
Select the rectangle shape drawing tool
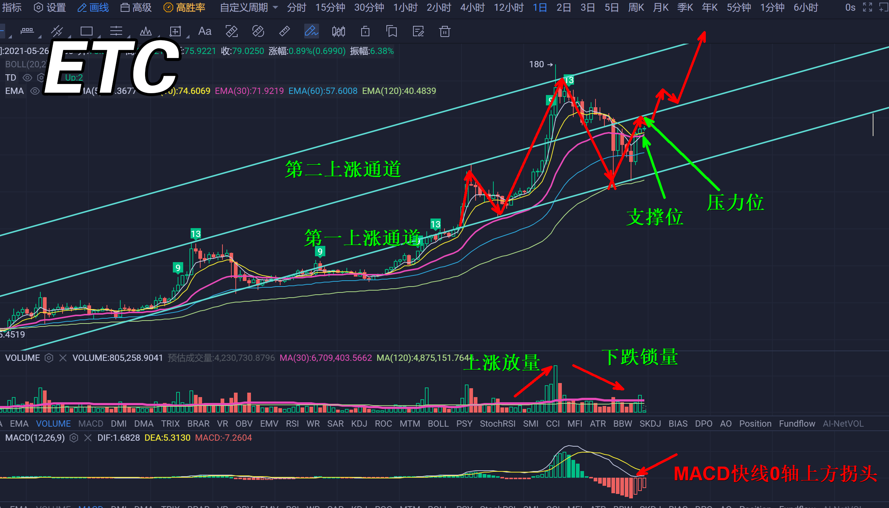(x=87, y=31)
